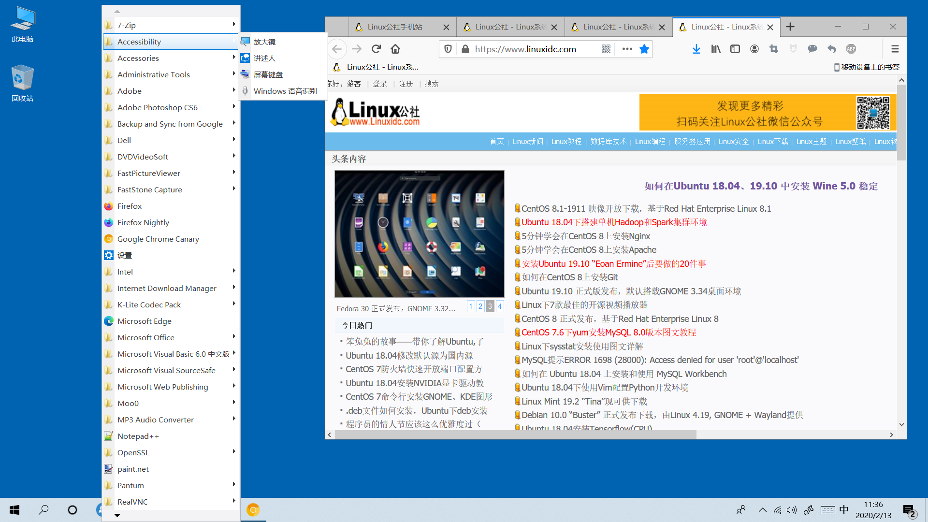928x522 pixels.
Task: Open the Firefox hamburger menu
Action: pyautogui.click(x=895, y=49)
